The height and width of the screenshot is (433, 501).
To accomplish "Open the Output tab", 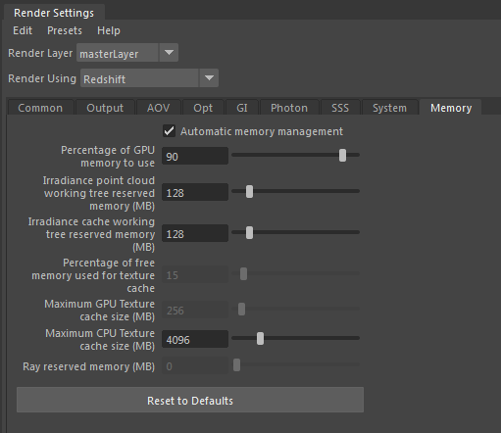I will tap(105, 108).
